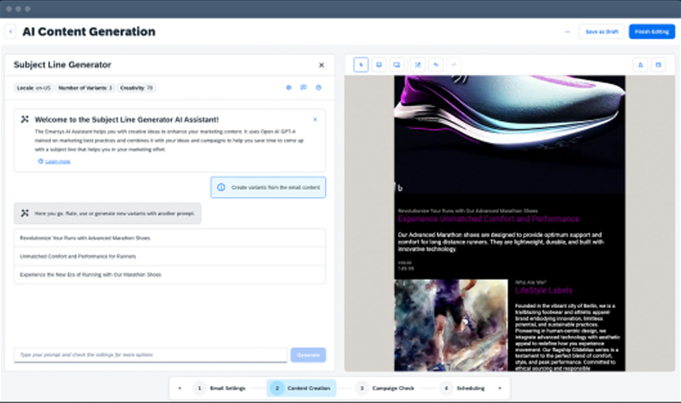The height and width of the screenshot is (403, 681).
Task: Click the prompt text input field
Action: pyautogui.click(x=151, y=355)
